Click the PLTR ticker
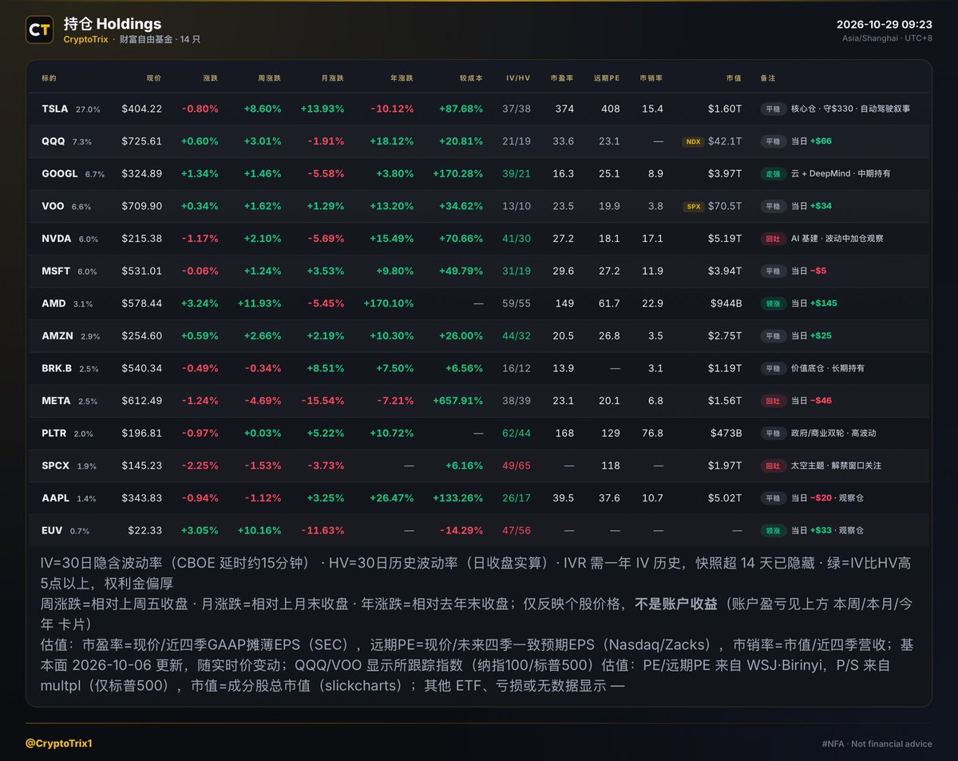 point(55,433)
